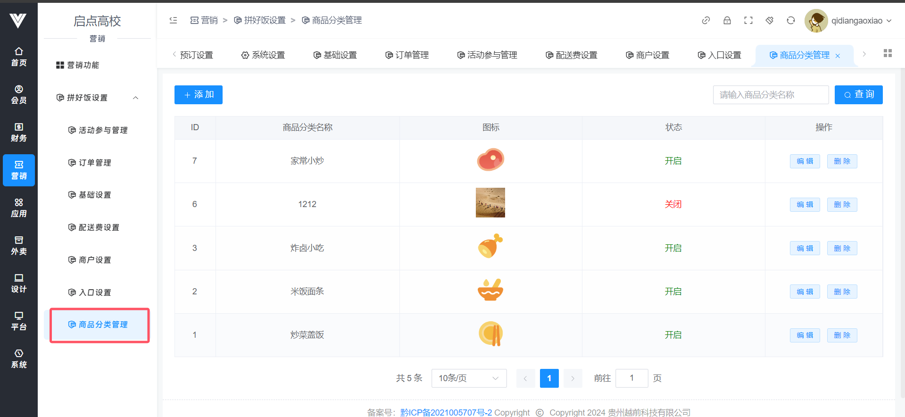The height and width of the screenshot is (417, 905).
Task: Click the link icon in top toolbar
Action: pyautogui.click(x=706, y=20)
